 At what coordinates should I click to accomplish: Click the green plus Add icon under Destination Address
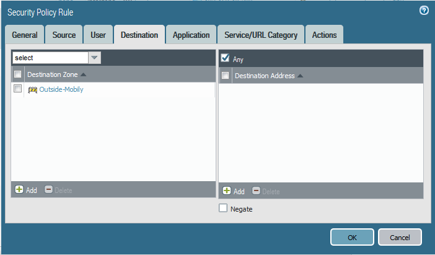[x=227, y=191]
